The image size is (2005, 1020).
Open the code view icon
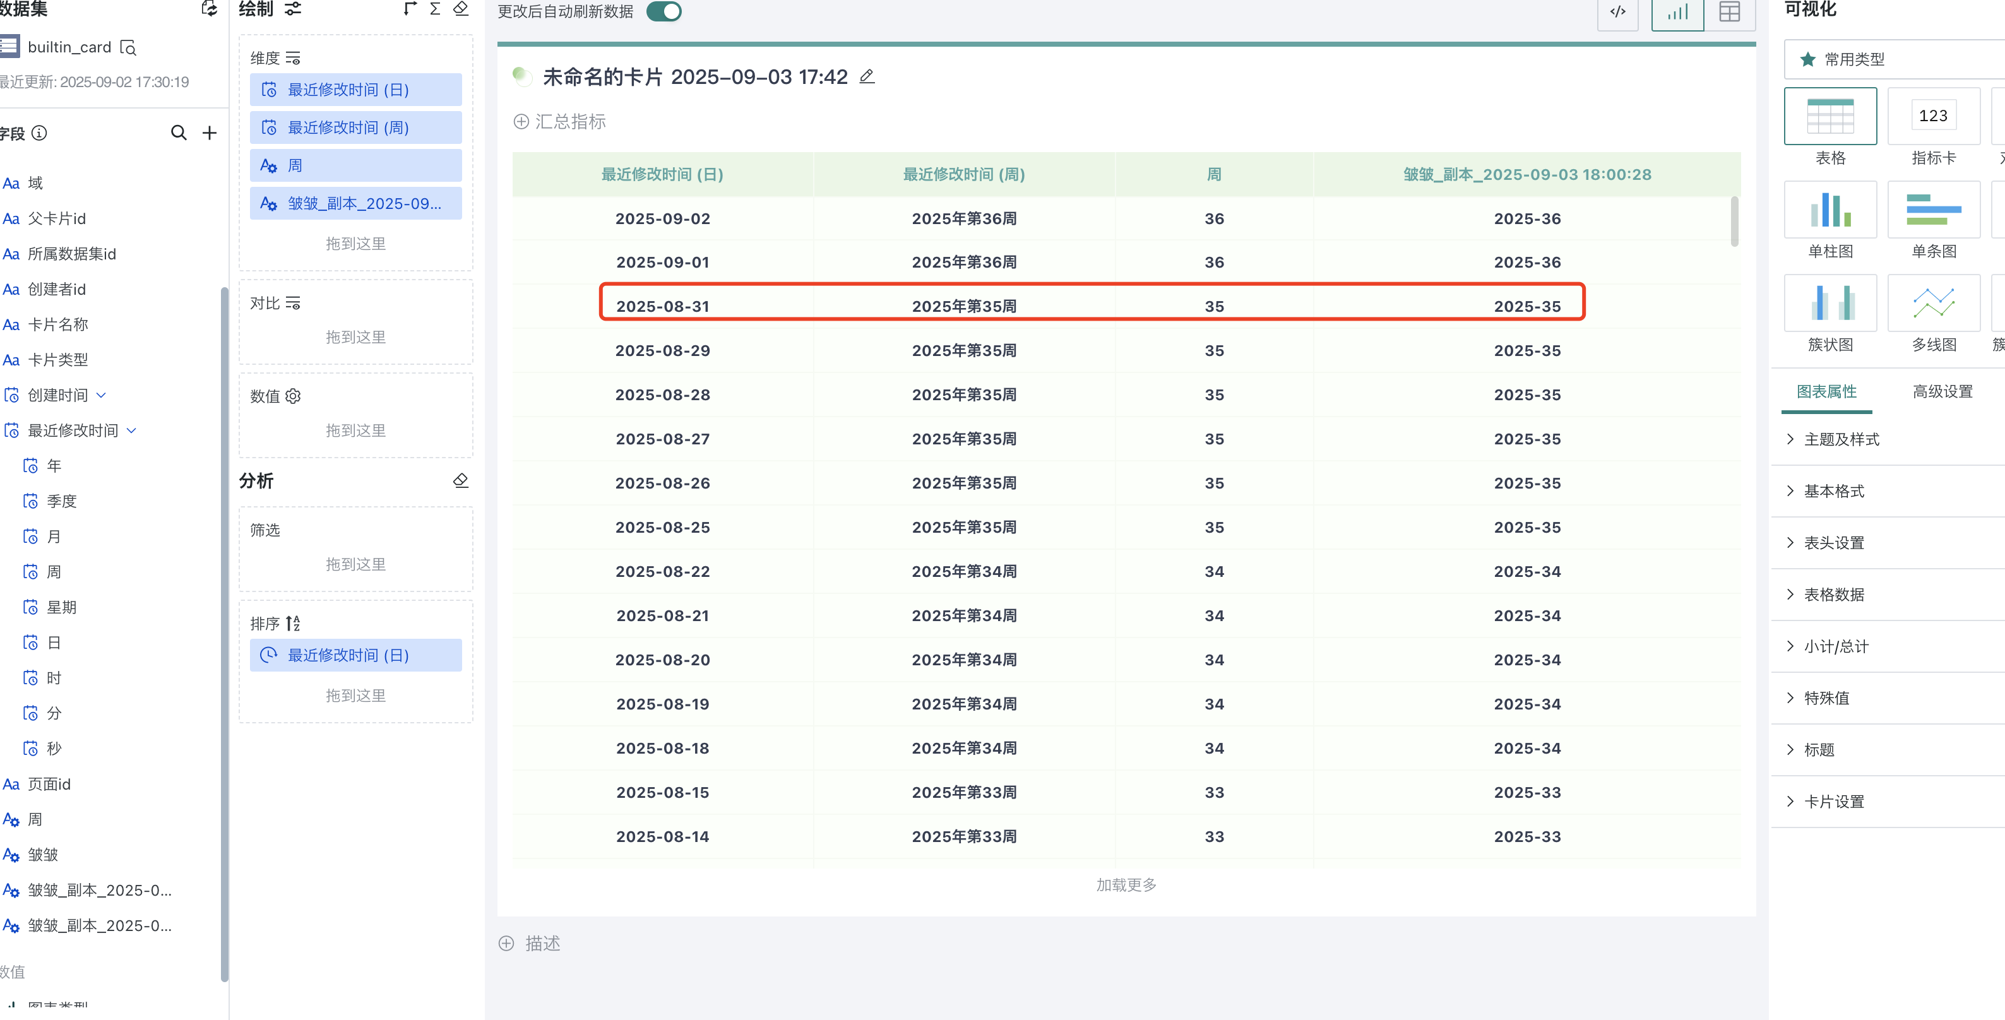pos(1617,11)
